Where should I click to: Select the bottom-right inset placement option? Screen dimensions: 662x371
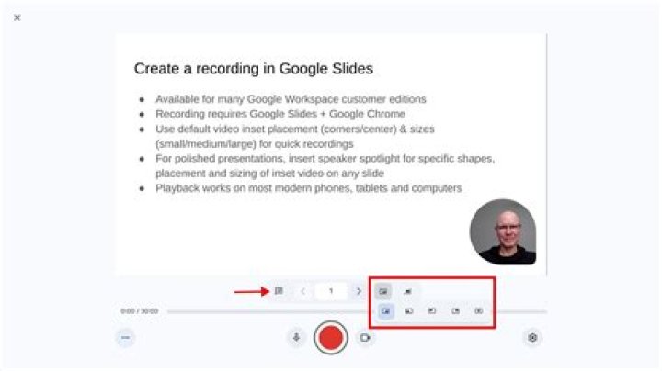386,311
